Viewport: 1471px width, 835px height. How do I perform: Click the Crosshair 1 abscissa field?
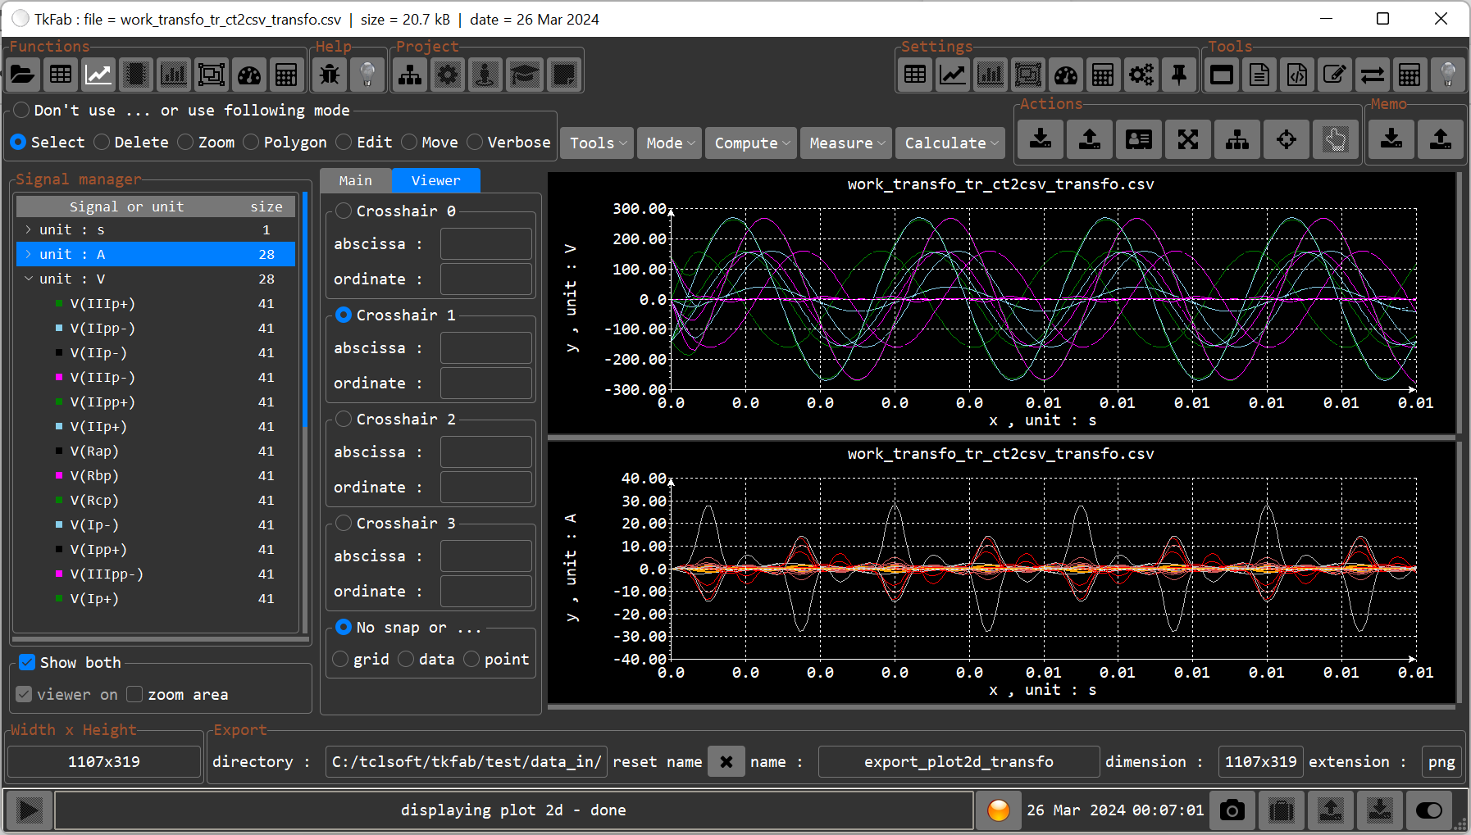(485, 347)
